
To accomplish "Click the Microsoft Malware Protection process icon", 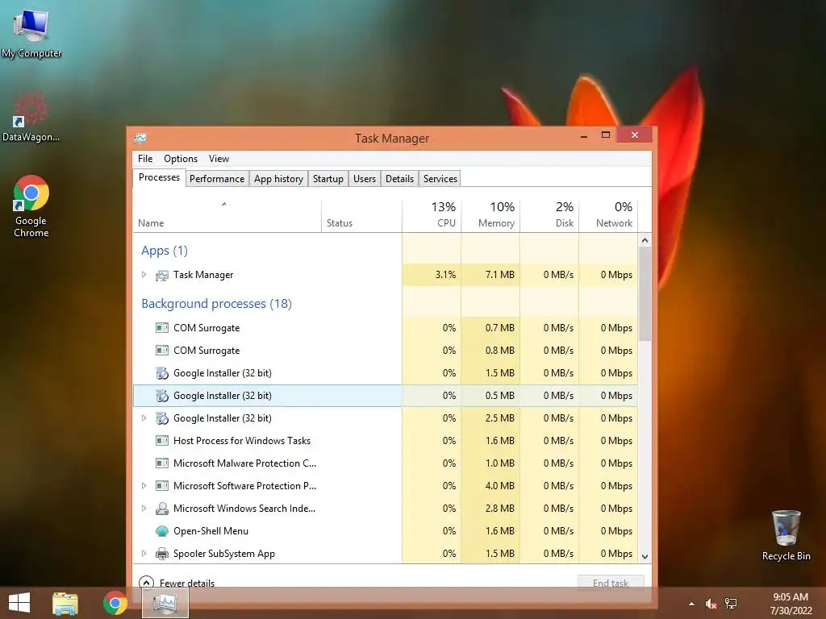I will coord(161,463).
